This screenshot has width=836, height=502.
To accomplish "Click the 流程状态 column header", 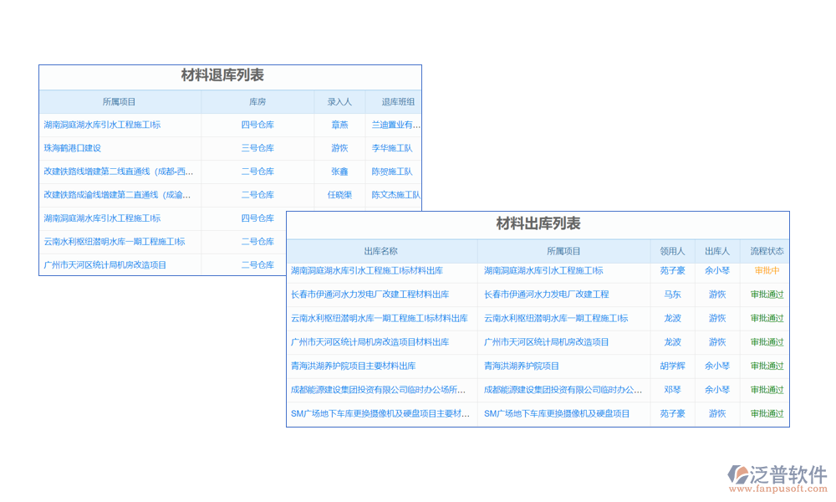I will (767, 251).
